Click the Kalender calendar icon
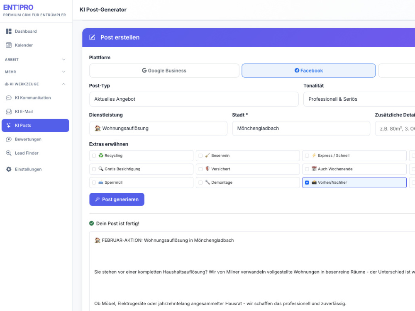The width and height of the screenshot is (415, 311). pyautogui.click(x=9, y=45)
